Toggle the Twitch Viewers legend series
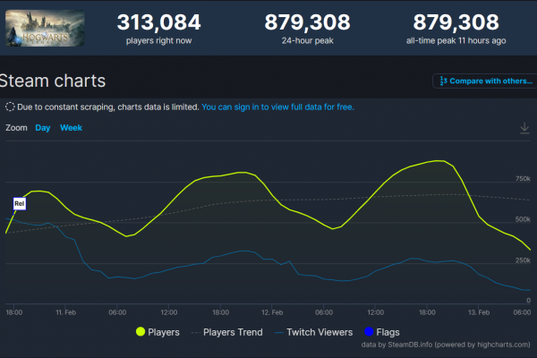Screen dimensions: 537x358 click(313, 332)
